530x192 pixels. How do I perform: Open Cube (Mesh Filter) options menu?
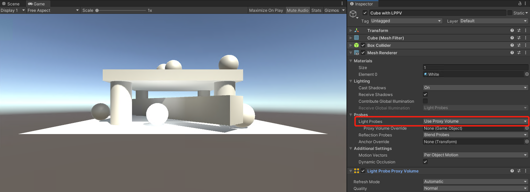[526, 38]
